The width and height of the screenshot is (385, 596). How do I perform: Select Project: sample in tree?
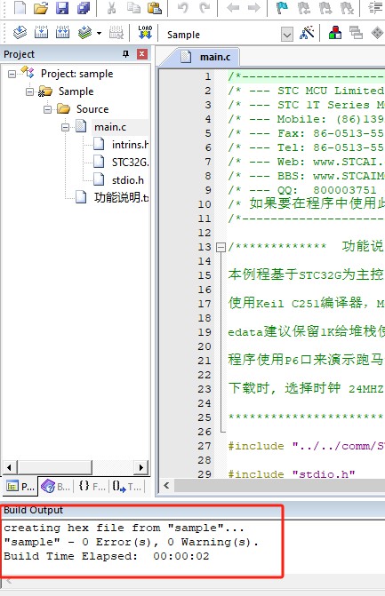(x=76, y=74)
